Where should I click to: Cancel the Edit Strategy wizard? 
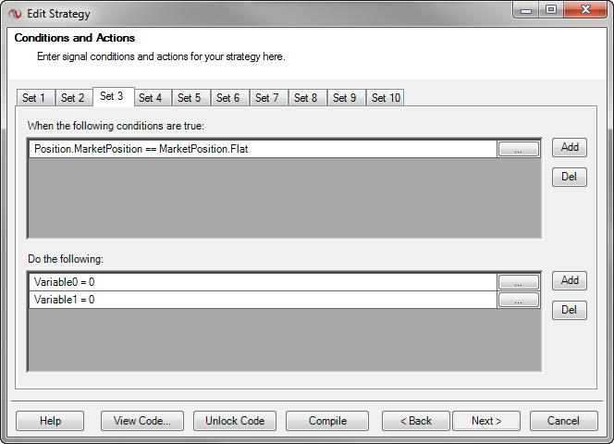click(x=563, y=421)
